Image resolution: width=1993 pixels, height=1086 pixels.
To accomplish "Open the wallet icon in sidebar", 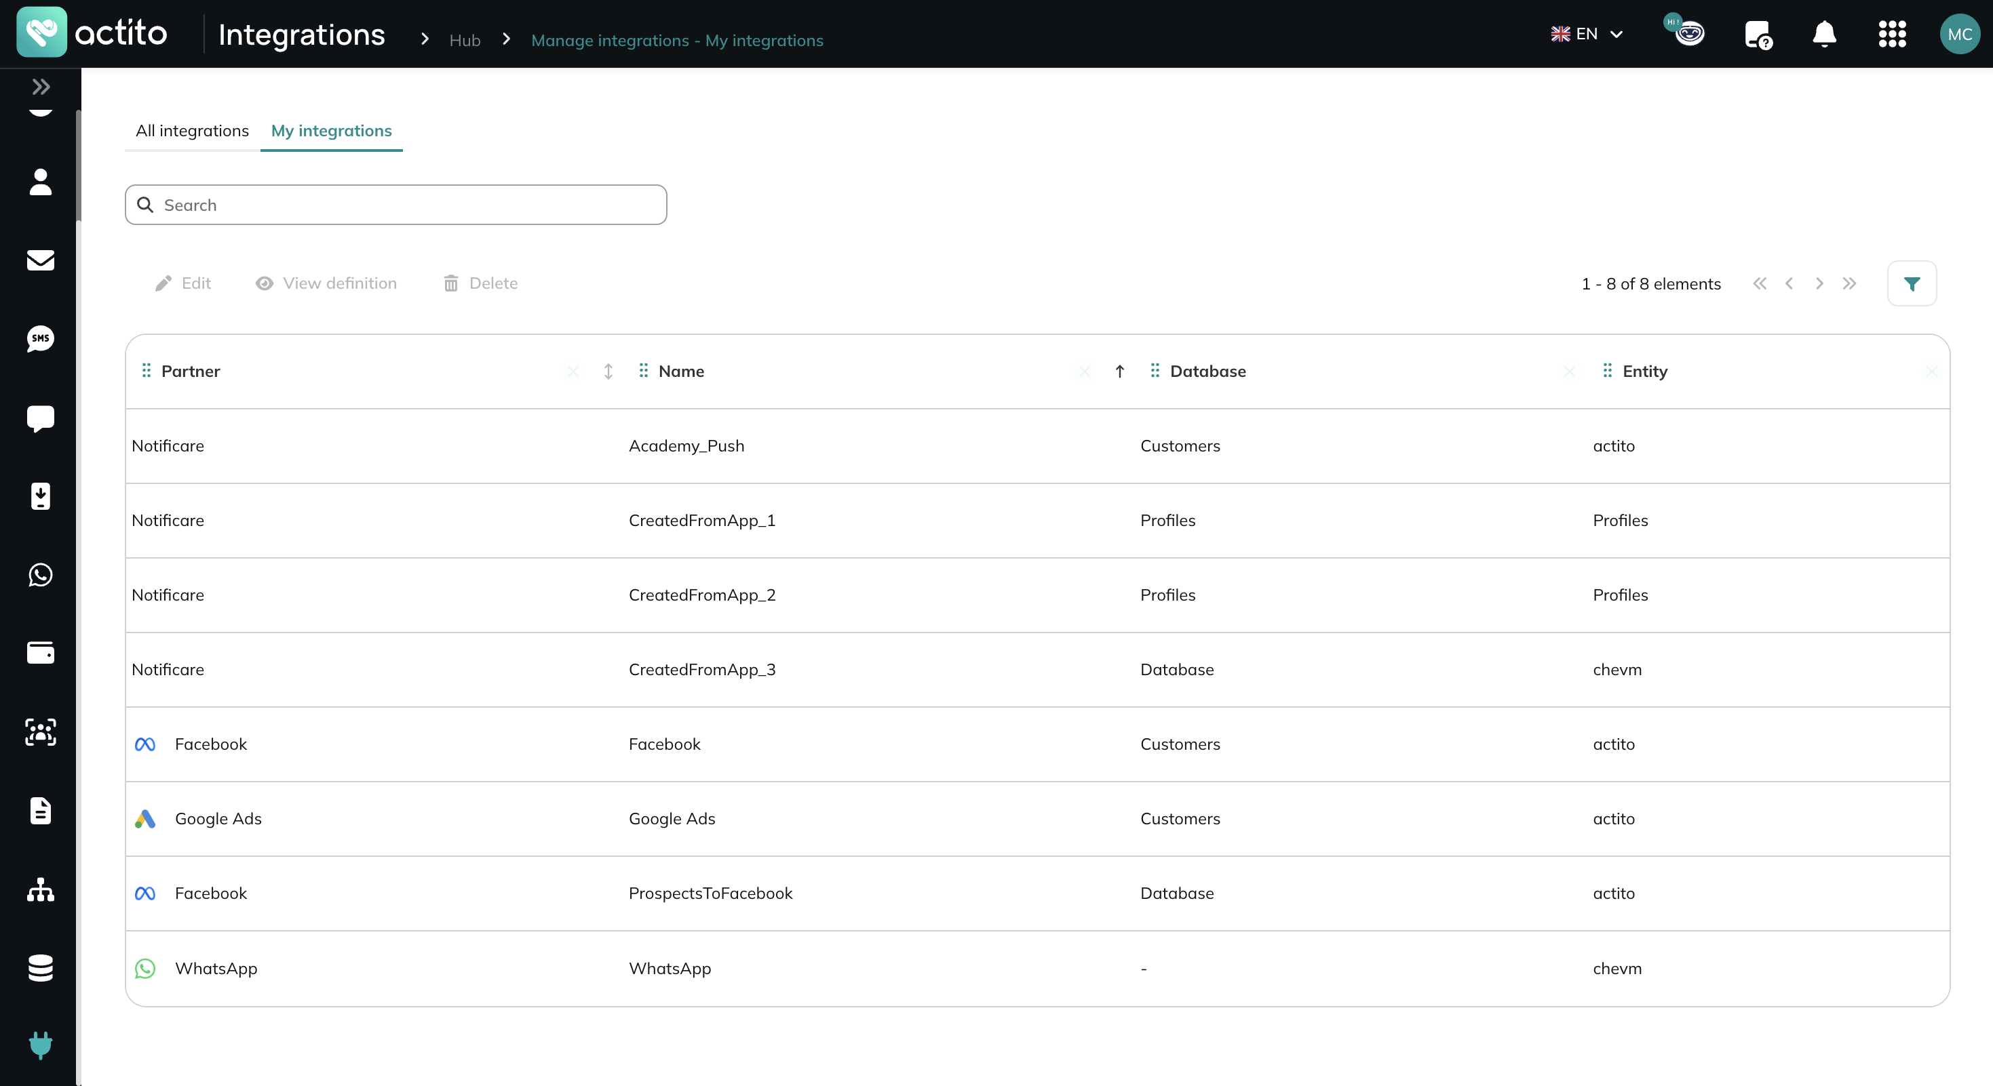I will point(40,653).
